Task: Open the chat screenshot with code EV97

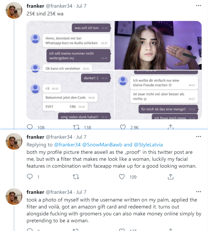Action: coord(71,95)
